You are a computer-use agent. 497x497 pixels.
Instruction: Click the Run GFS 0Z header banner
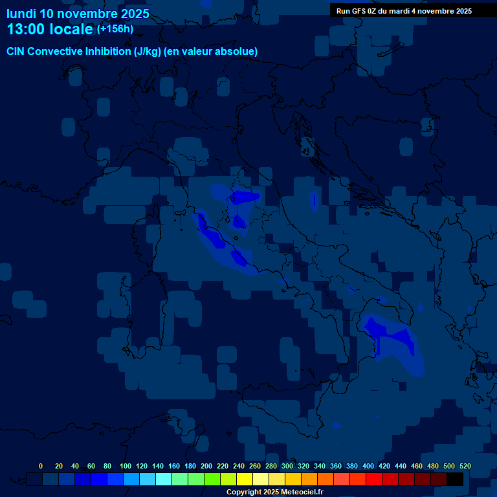pos(404,11)
